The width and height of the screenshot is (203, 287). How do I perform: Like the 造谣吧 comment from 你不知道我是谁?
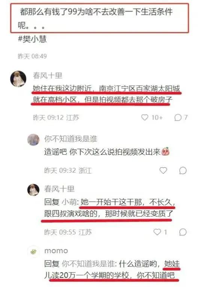[x=163, y=170]
